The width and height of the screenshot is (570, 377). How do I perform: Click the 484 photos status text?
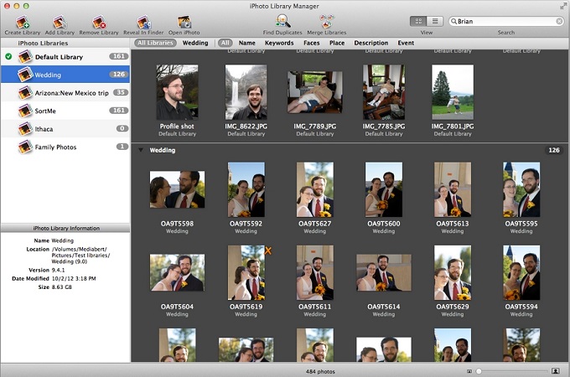320,371
